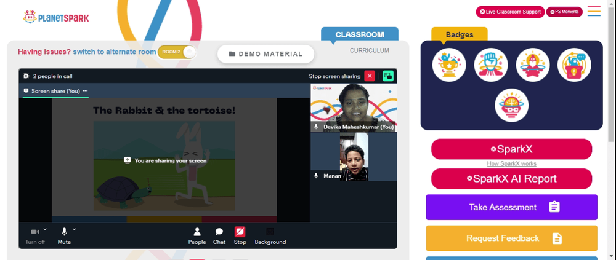Viewport: 616px width, 260px height.
Task: Click the green picture-in-picture layout icon
Action: (x=388, y=76)
